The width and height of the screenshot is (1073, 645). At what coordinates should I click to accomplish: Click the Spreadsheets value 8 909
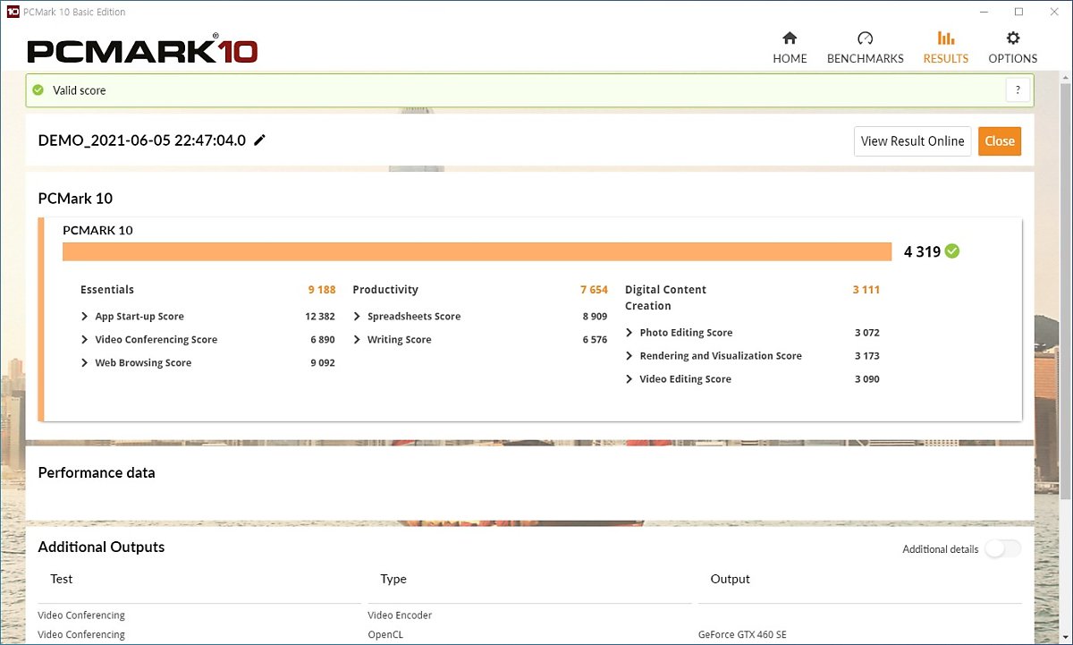[x=595, y=317]
